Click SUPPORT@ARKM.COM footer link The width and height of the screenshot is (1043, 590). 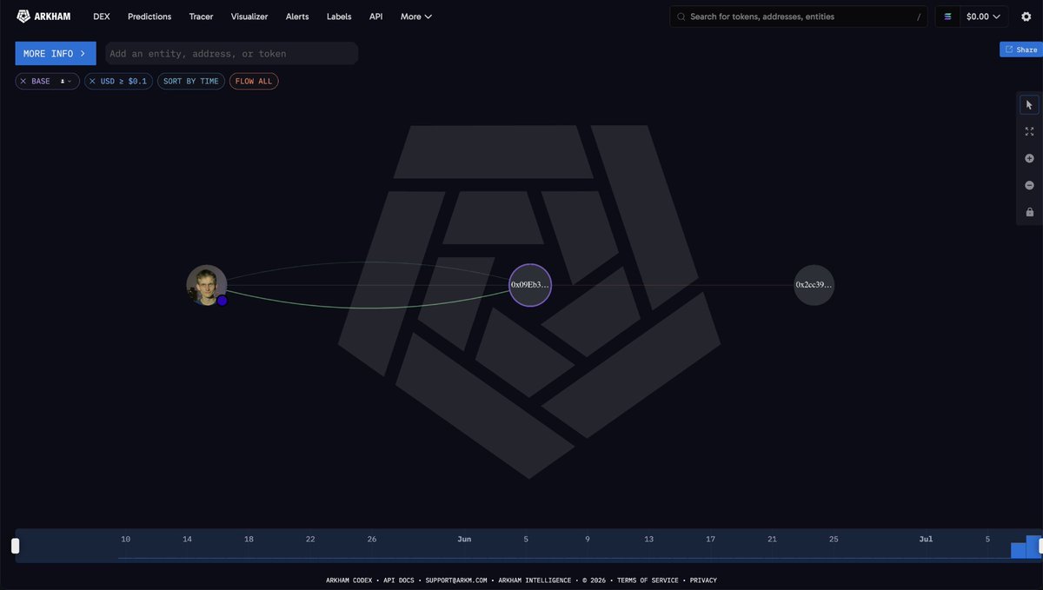[456, 580]
